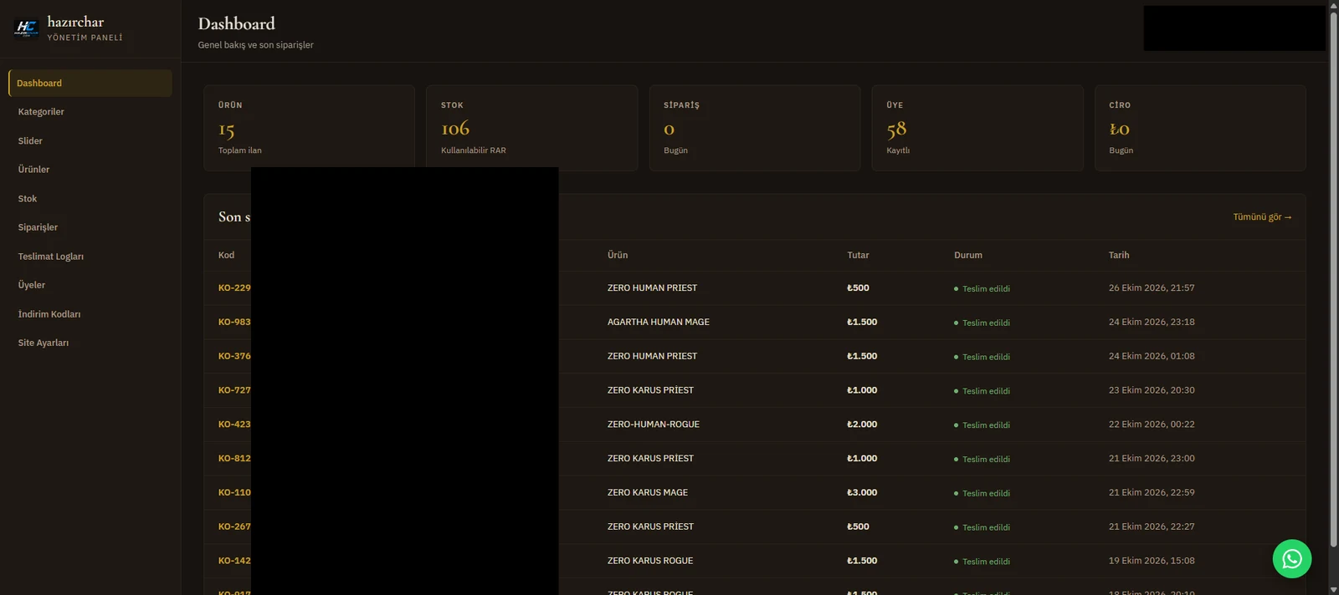This screenshot has height=595, width=1339.
Task: Click the vertical scrollbar thumb on the right
Action: 1333,280
